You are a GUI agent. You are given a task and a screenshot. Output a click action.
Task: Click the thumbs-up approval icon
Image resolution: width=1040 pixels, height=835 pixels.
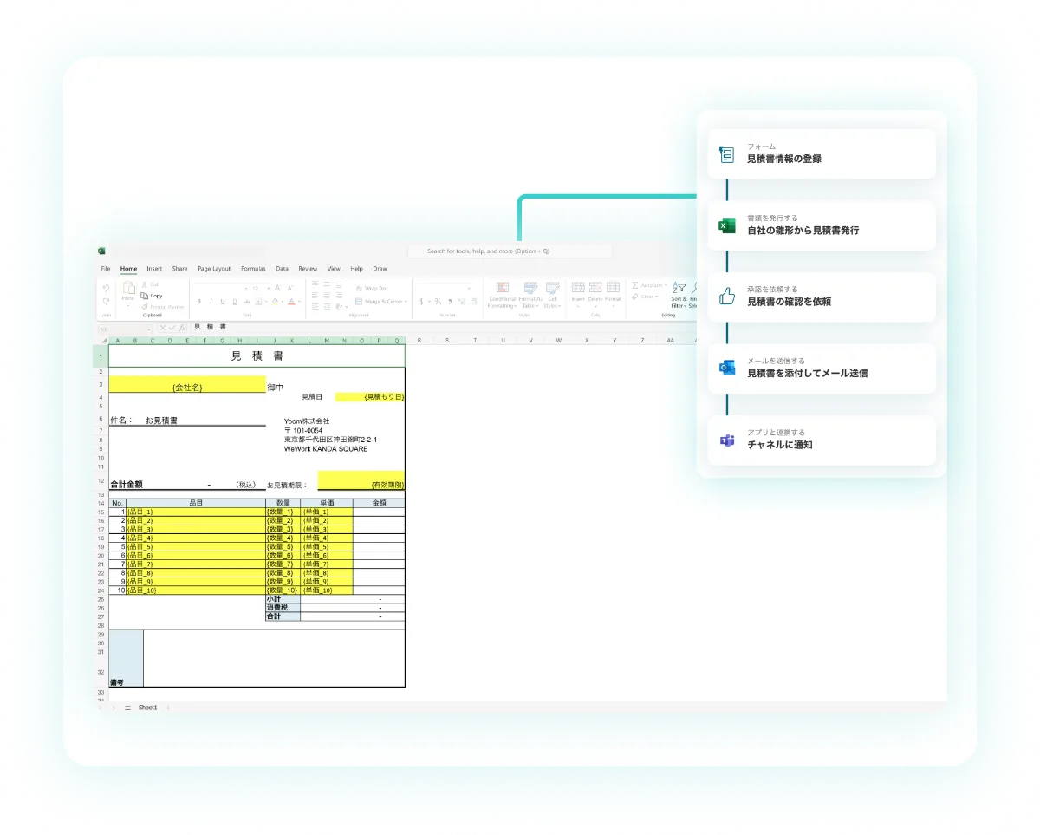click(x=727, y=297)
